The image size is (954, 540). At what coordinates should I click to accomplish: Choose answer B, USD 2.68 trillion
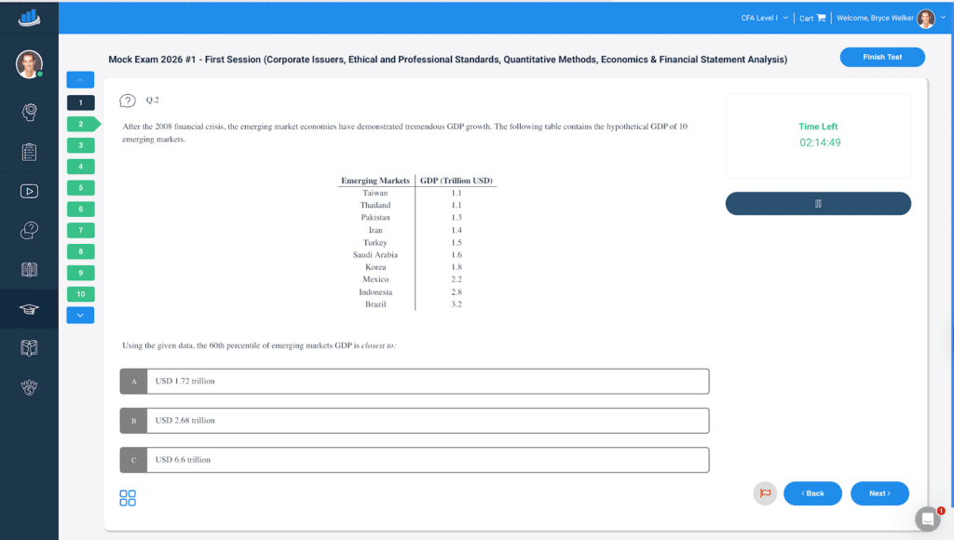(414, 421)
